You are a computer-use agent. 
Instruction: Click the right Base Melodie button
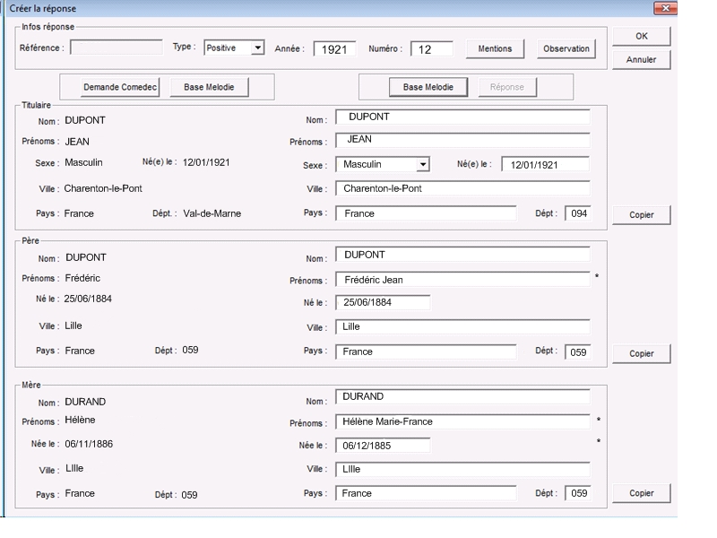point(428,87)
